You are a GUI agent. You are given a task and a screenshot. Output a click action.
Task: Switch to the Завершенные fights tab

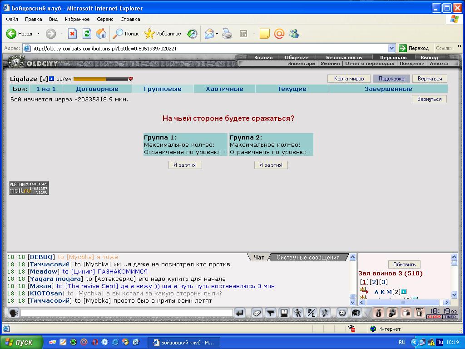pyautogui.click(x=388, y=89)
